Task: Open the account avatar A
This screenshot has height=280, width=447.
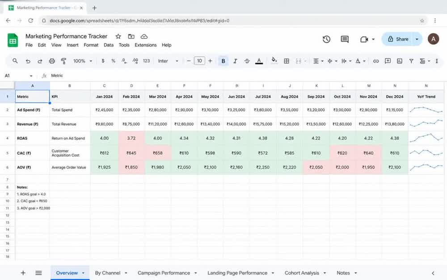Action: coord(433,39)
